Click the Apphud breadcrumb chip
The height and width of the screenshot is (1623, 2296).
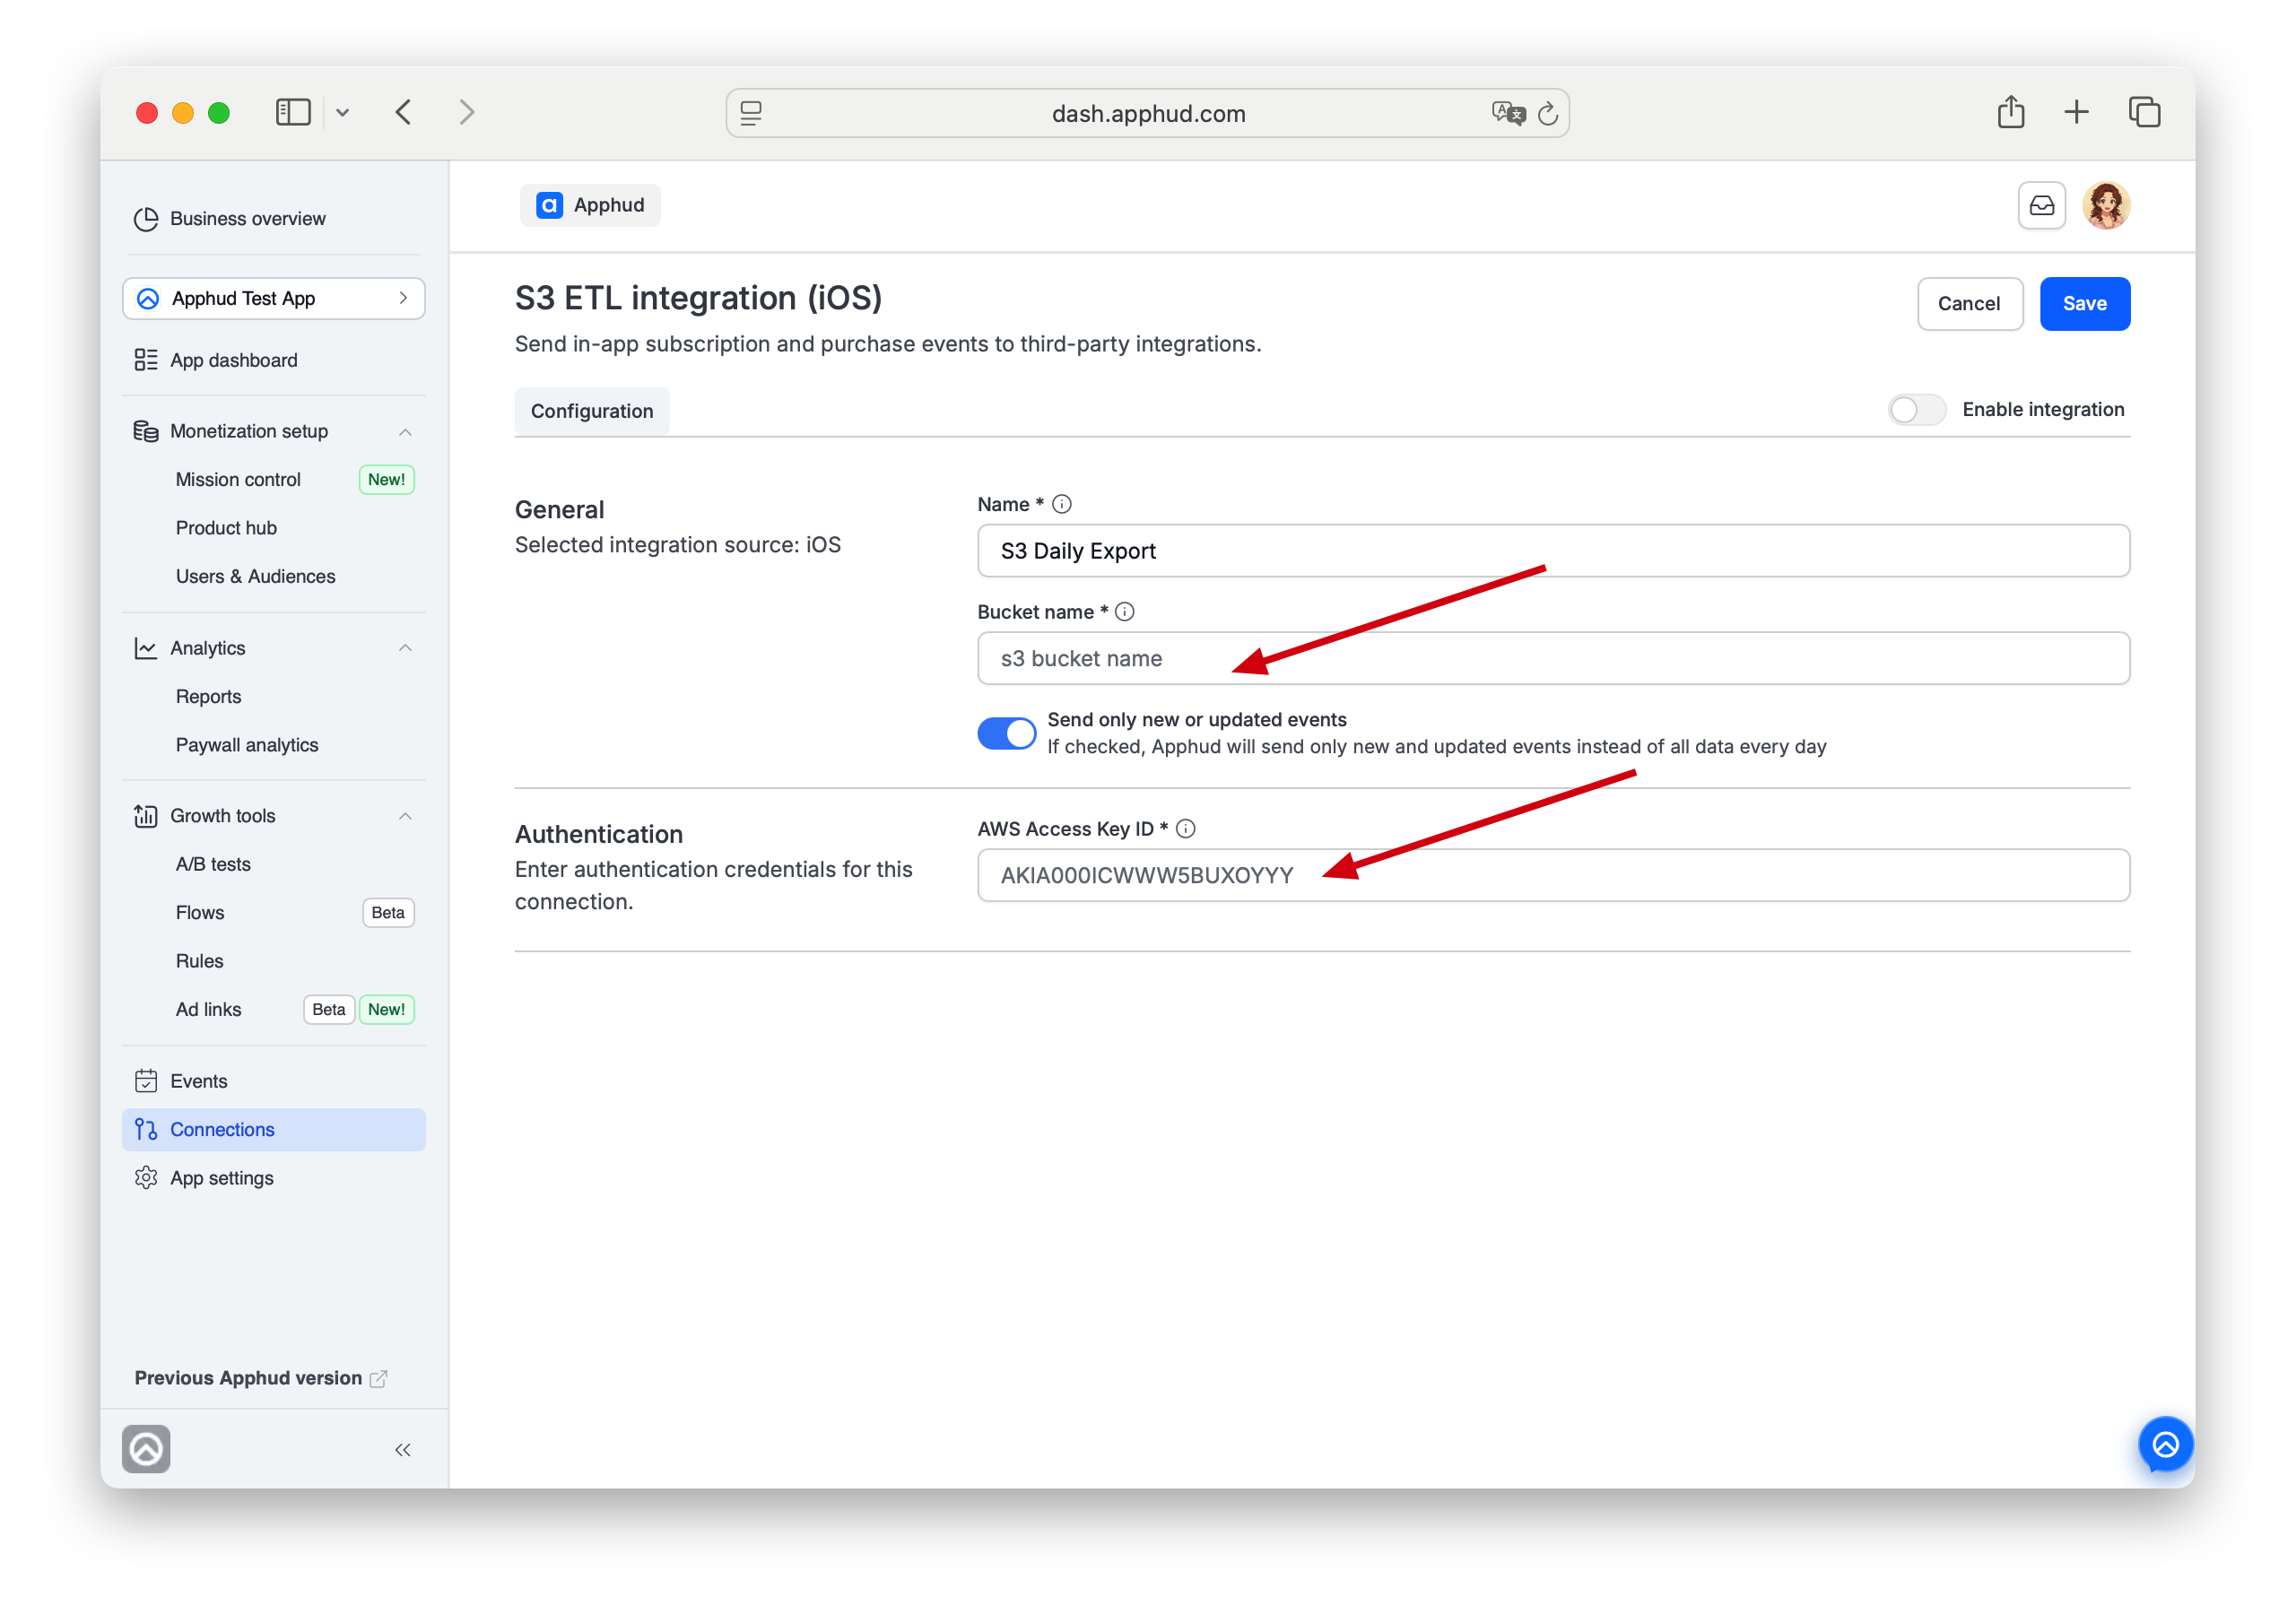(590, 205)
